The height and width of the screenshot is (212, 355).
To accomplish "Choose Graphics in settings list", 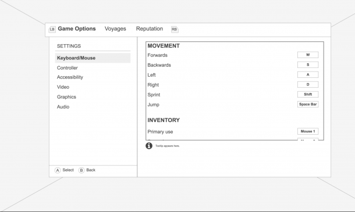I will (x=66, y=97).
